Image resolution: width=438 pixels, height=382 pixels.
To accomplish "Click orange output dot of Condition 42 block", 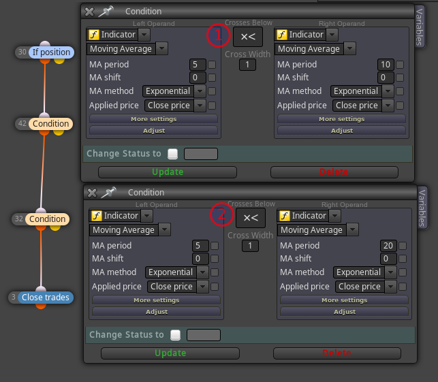I will 44,132.
